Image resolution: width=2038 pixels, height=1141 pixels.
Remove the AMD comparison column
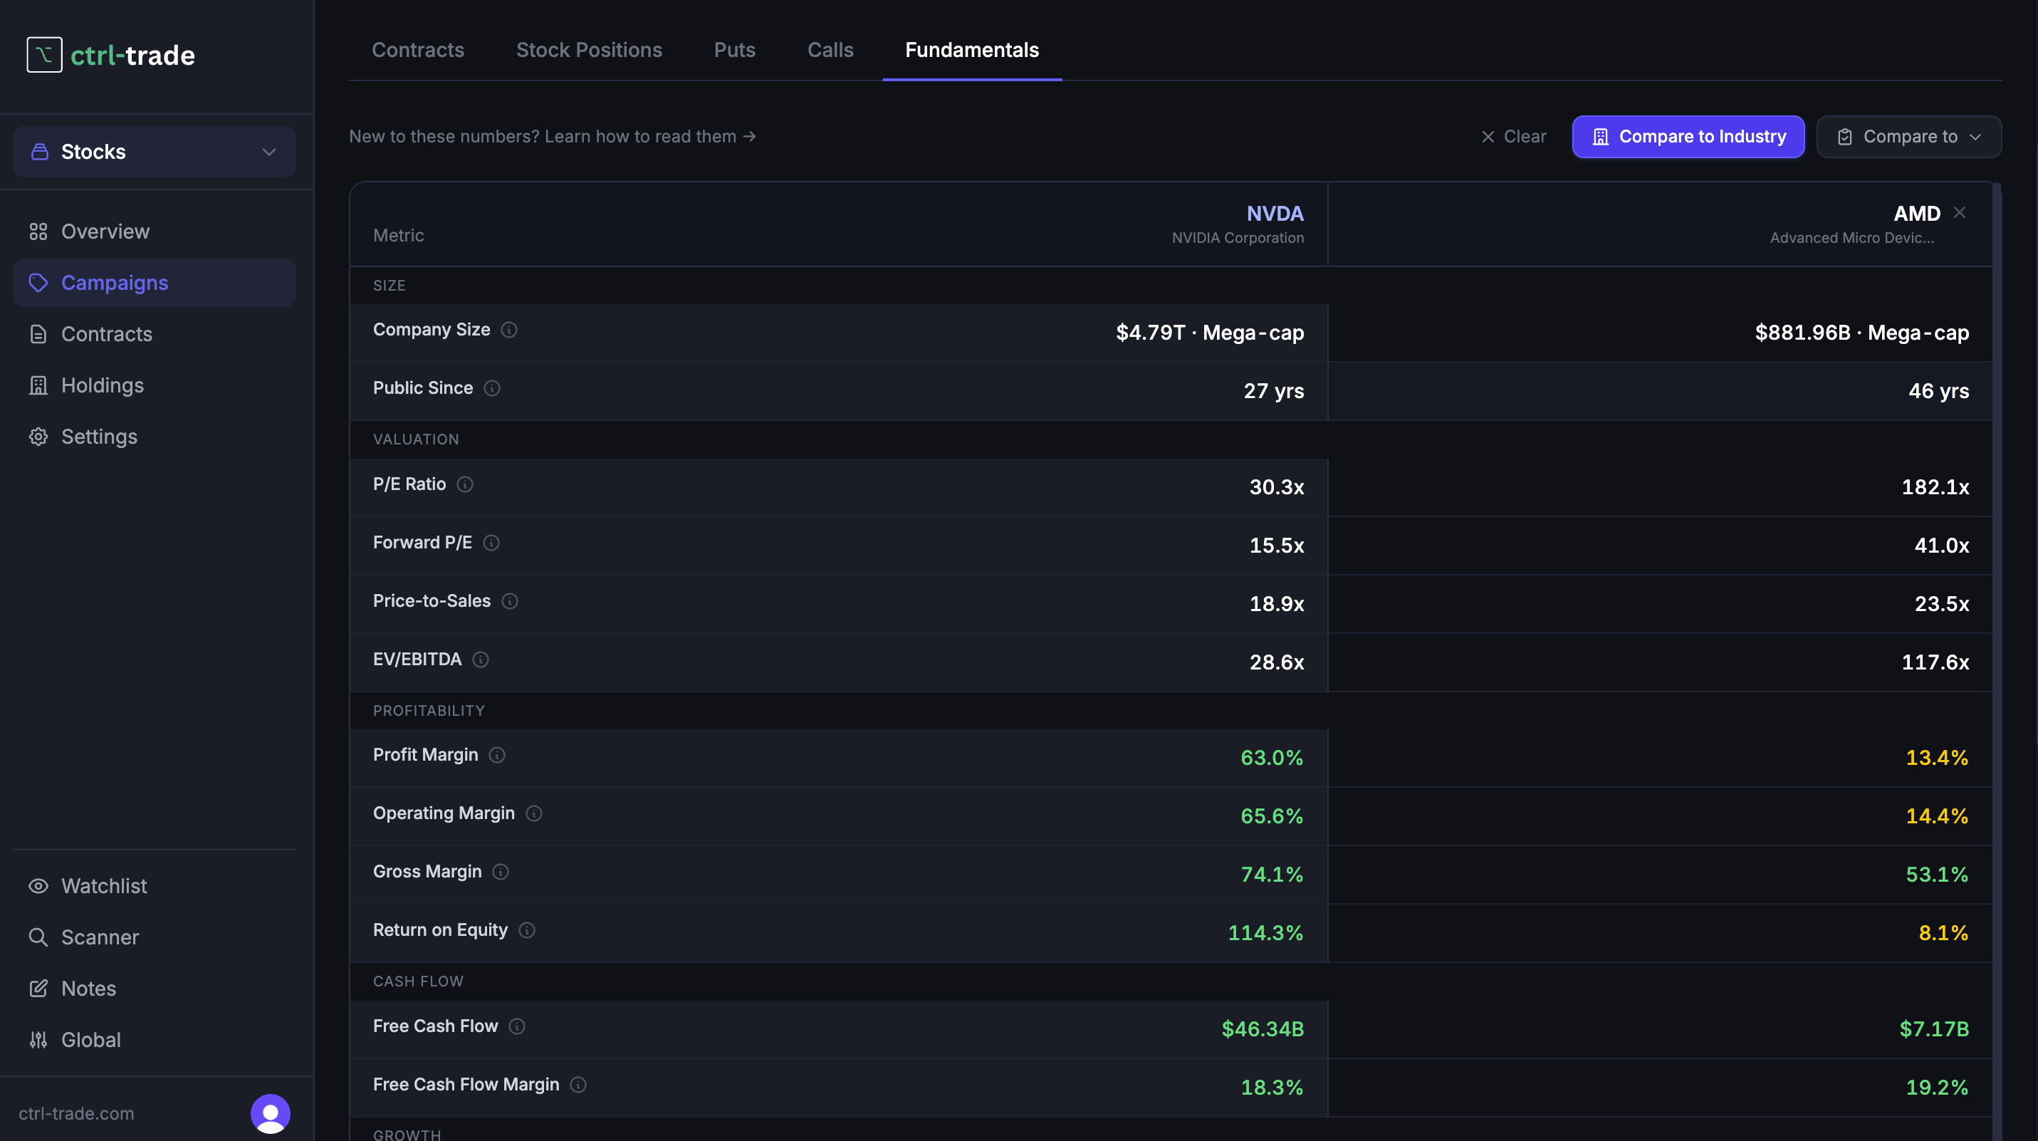[x=1960, y=212]
